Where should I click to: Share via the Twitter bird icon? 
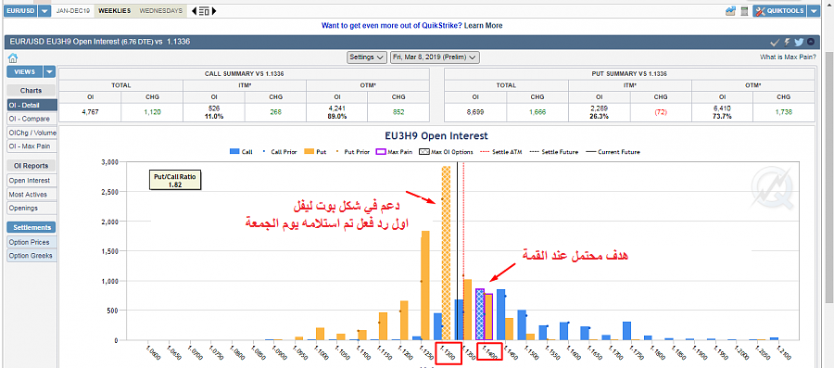[799, 42]
